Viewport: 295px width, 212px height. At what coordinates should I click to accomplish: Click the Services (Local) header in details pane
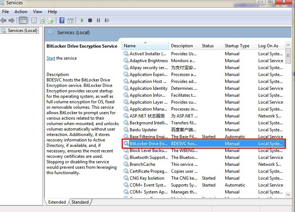[x=73, y=33]
